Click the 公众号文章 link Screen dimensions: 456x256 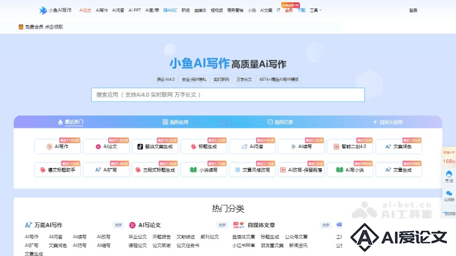pos(296,237)
